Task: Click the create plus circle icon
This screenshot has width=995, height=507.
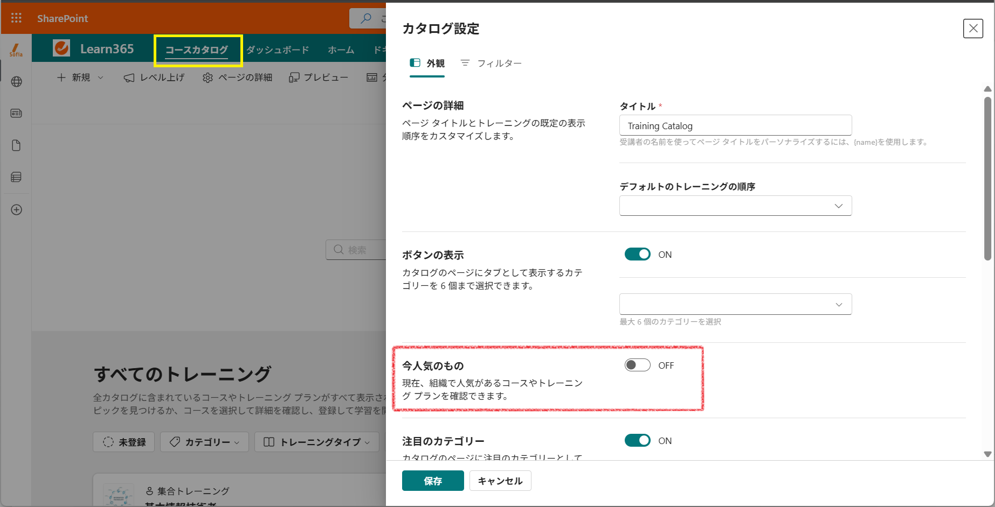Action: pos(17,210)
